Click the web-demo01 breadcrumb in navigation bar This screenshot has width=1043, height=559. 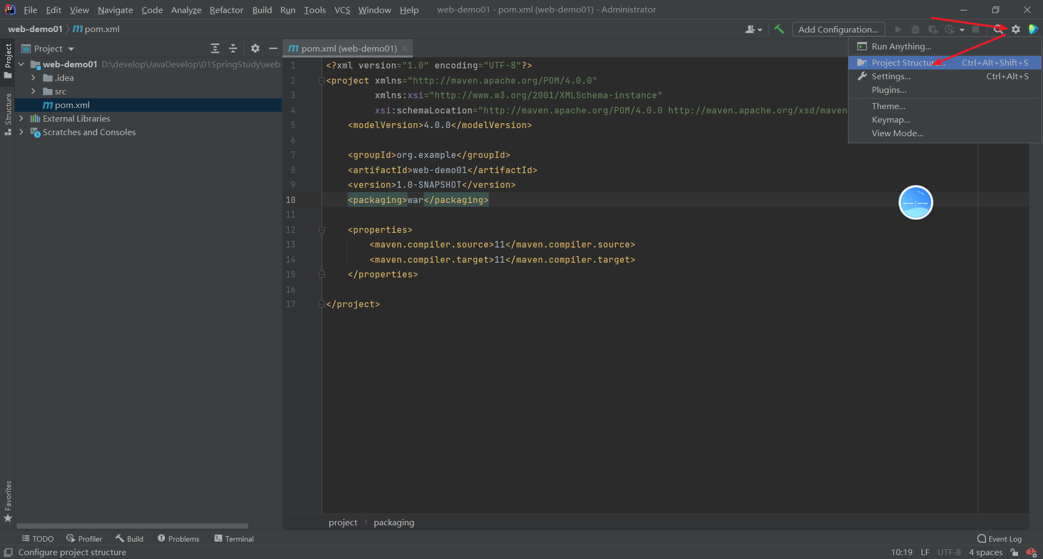35,29
